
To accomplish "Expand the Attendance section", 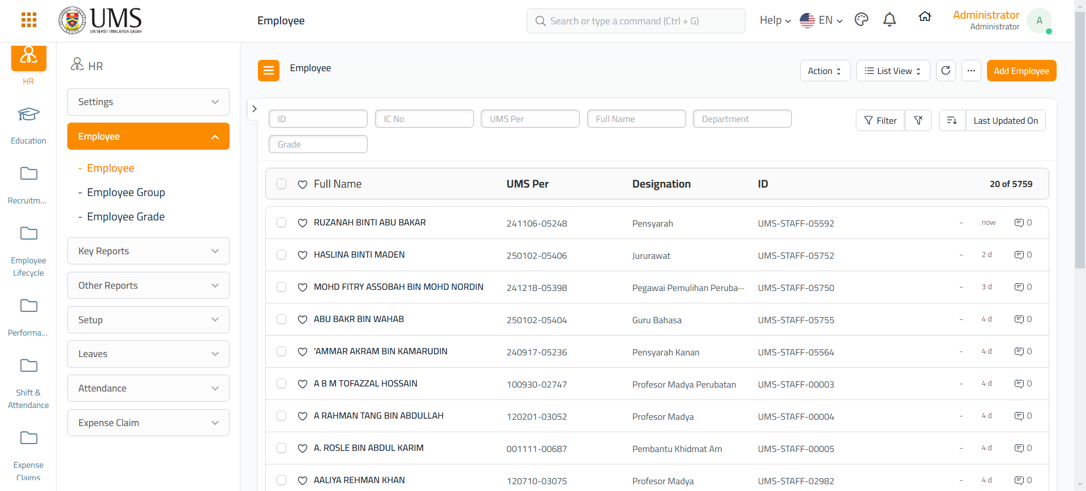I will pos(148,388).
